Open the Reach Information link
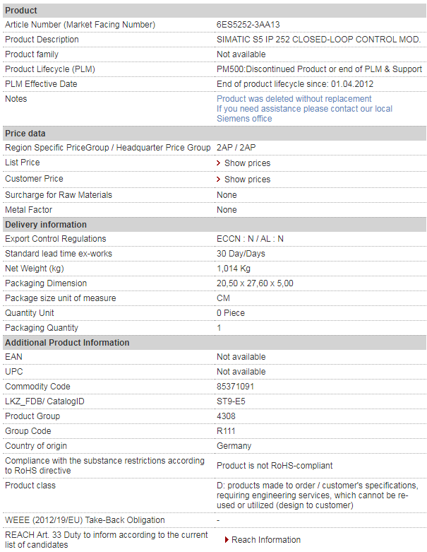Viewport: 427px width, 552px height. [266, 540]
